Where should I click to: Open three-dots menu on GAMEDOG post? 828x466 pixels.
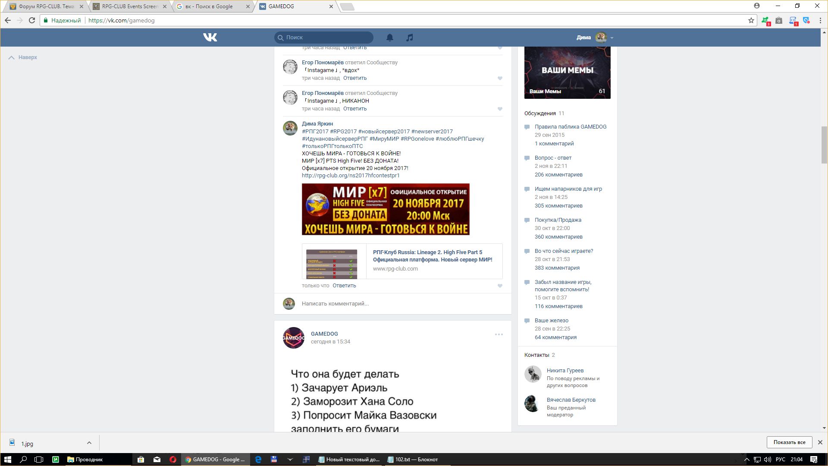[x=499, y=334]
